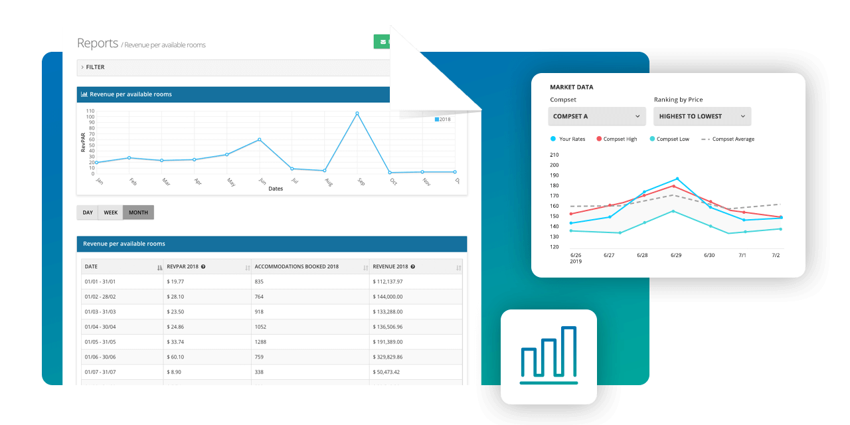
Task: Click the June data point on the RevPAR chart
Action: pyautogui.click(x=259, y=139)
